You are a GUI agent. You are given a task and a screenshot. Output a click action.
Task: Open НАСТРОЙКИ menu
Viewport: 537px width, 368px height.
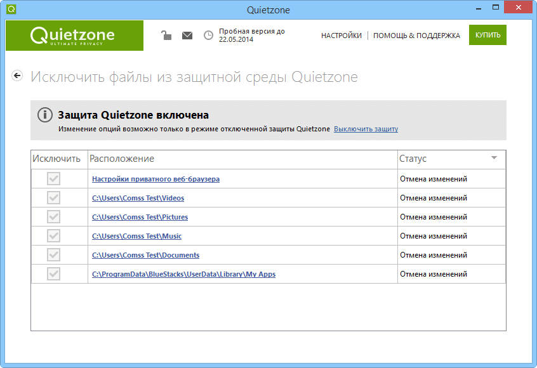click(341, 36)
